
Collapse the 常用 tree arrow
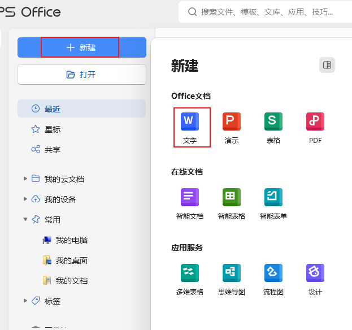coord(25,219)
